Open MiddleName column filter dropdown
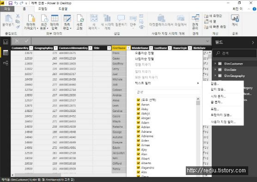The height and width of the screenshot is (182, 257). point(151,48)
